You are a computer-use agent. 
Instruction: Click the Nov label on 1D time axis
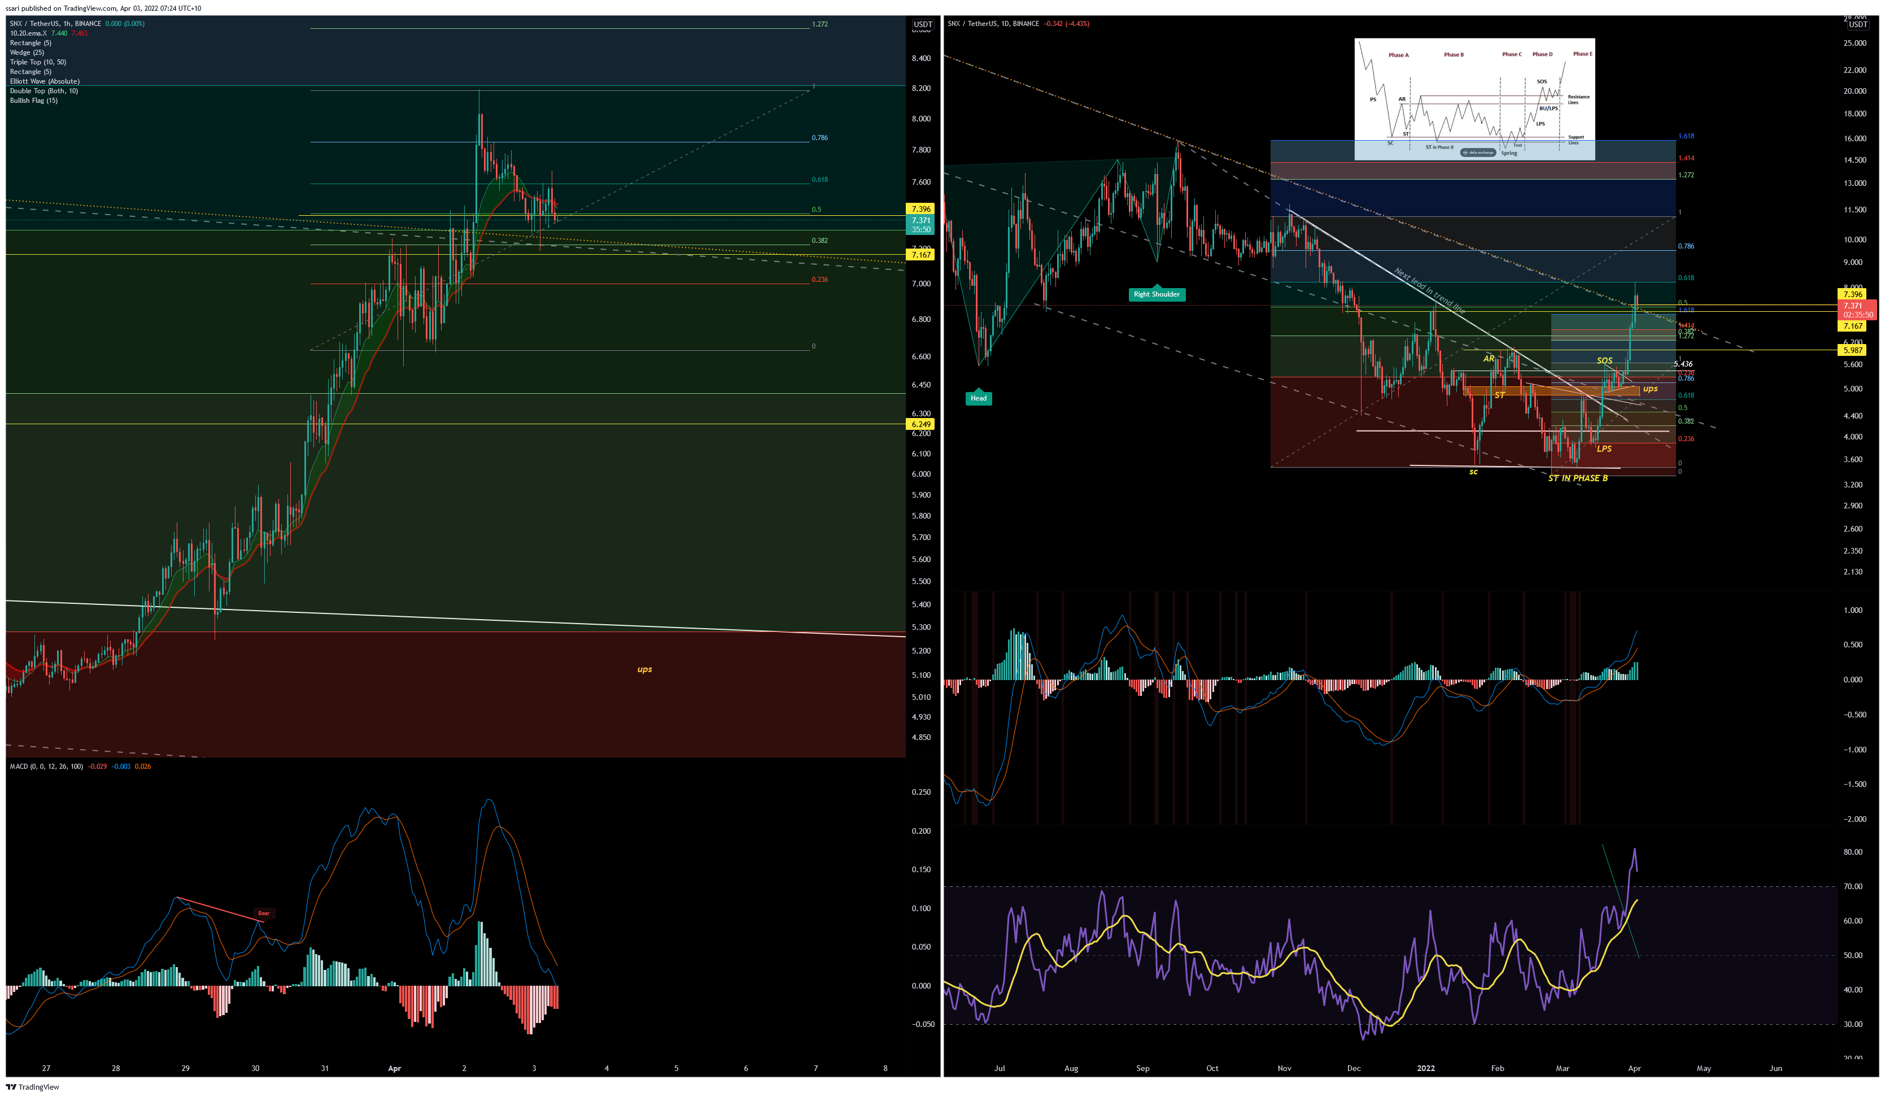pyautogui.click(x=1284, y=1068)
